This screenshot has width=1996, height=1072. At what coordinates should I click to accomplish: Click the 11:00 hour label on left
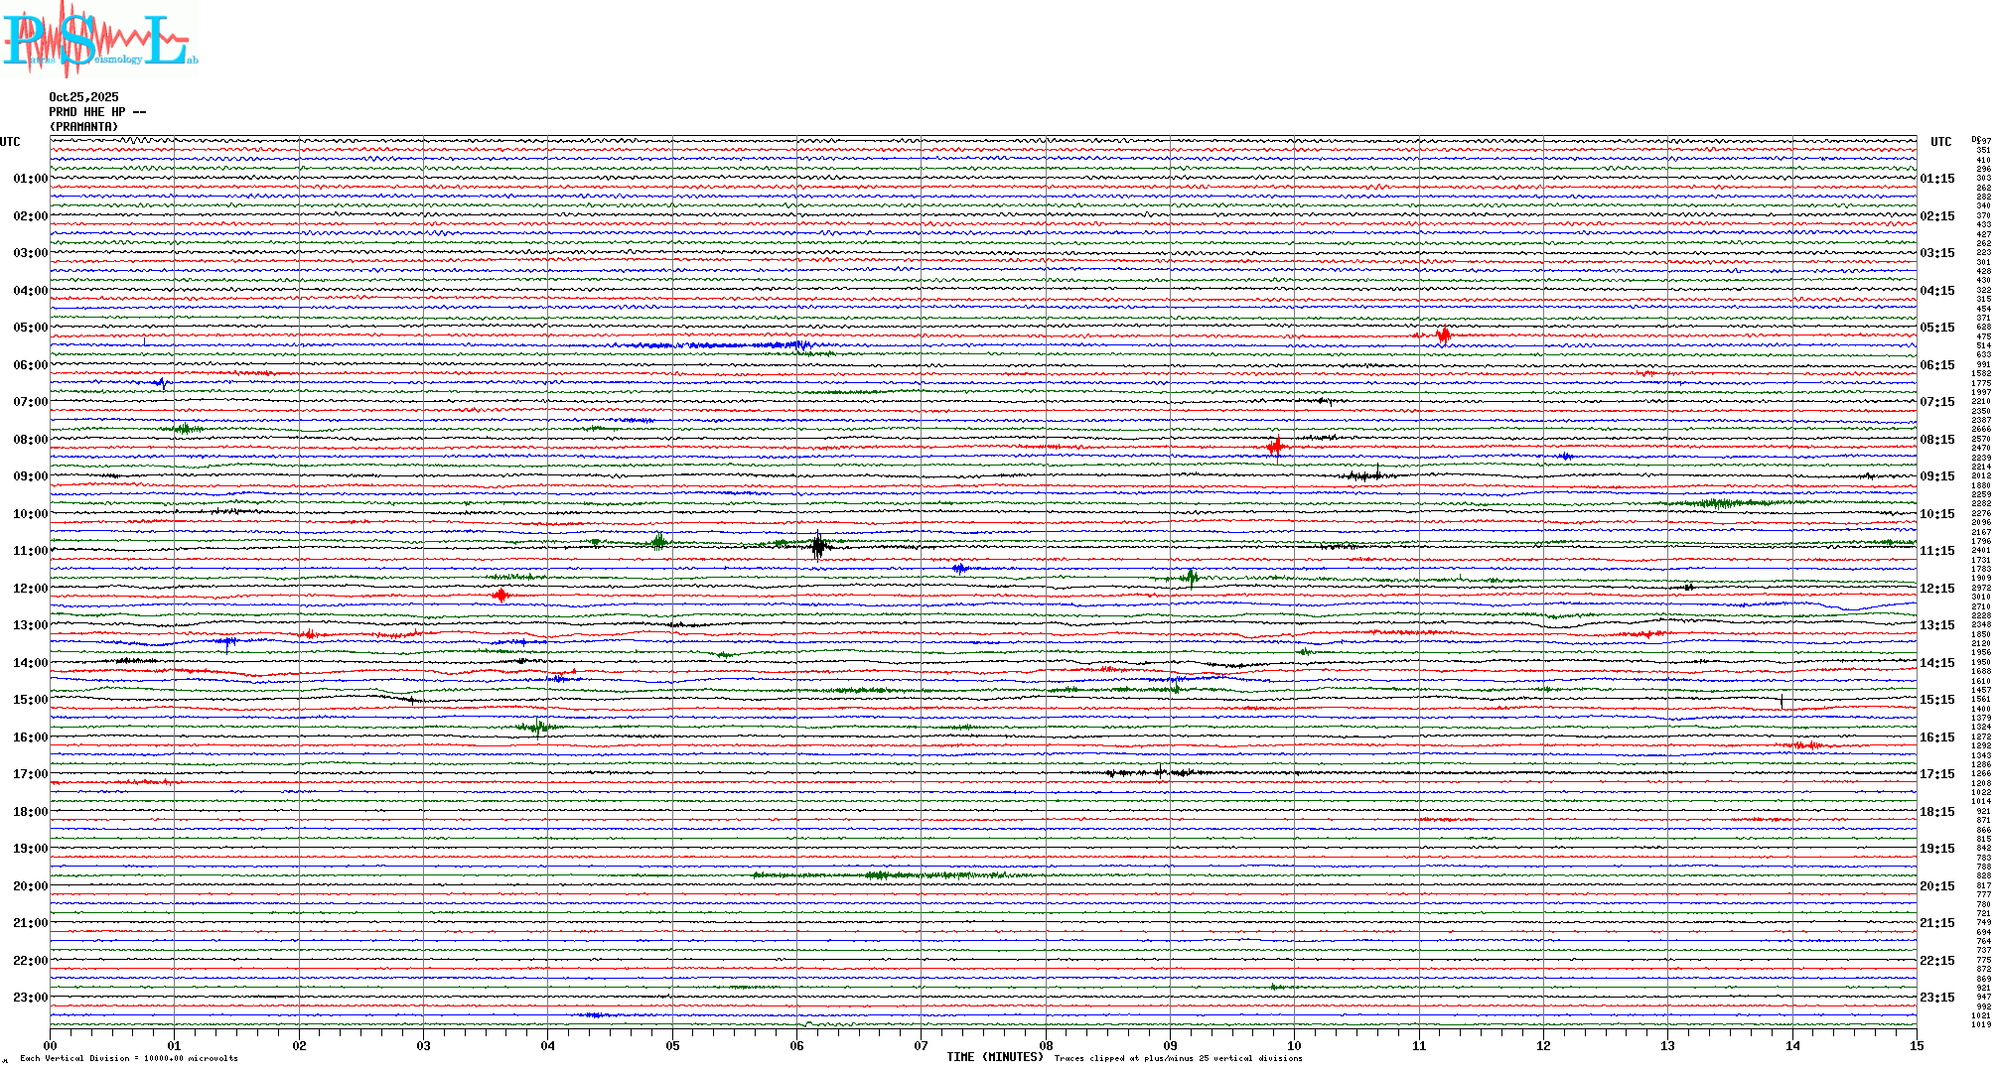click(30, 551)
